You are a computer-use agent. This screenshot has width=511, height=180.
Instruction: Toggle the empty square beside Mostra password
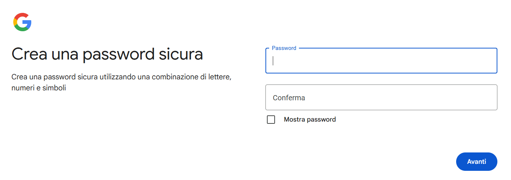(x=271, y=120)
